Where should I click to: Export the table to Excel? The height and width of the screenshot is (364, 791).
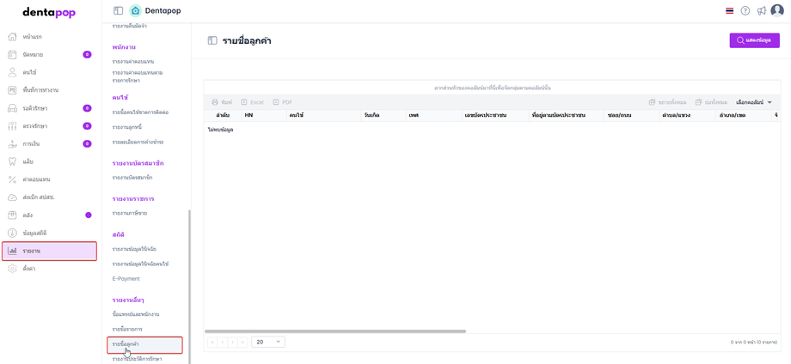click(252, 102)
